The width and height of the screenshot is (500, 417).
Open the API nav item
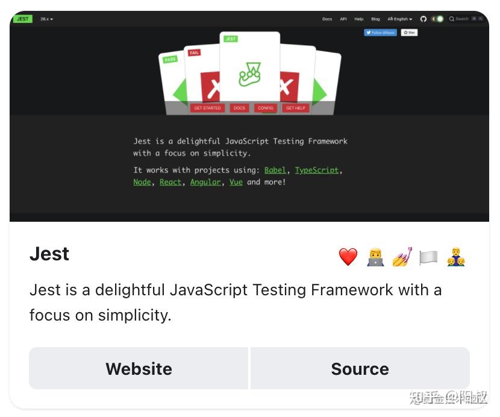pyautogui.click(x=343, y=19)
